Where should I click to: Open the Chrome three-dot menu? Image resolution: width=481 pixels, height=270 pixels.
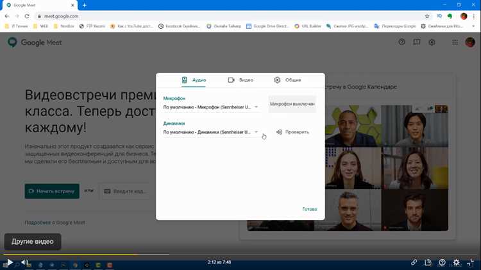click(x=474, y=16)
